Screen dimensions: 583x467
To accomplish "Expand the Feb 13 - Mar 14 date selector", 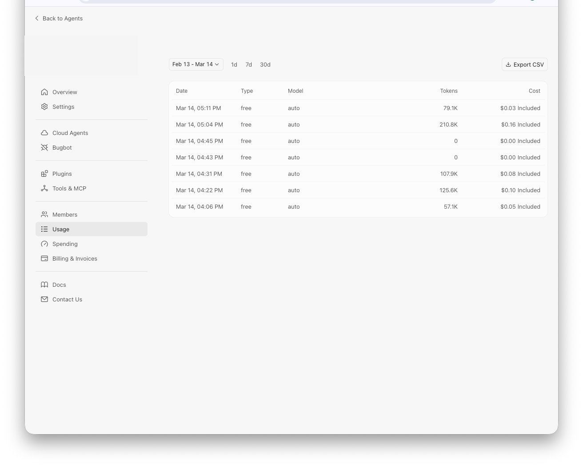I will click(x=196, y=64).
